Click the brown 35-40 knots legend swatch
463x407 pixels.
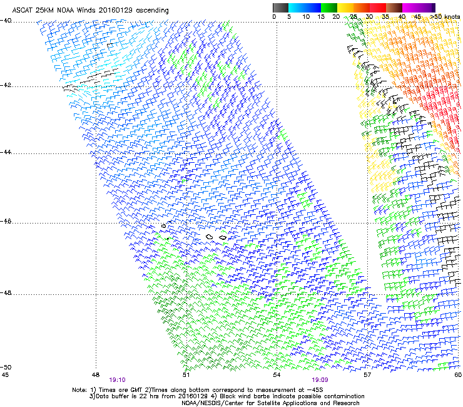(394, 8)
